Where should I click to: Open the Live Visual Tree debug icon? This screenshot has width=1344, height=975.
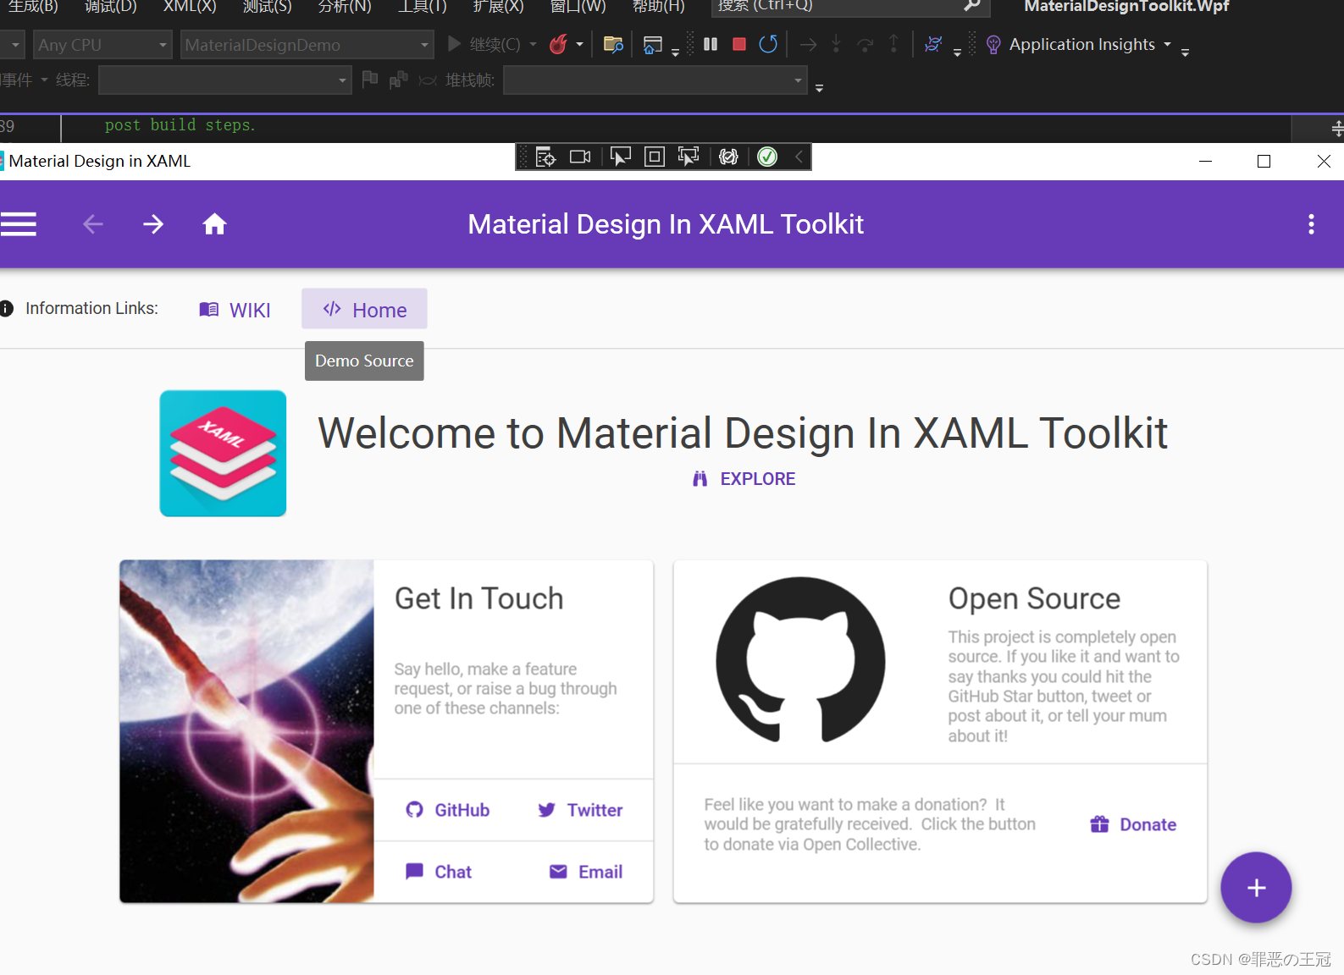pos(546,157)
